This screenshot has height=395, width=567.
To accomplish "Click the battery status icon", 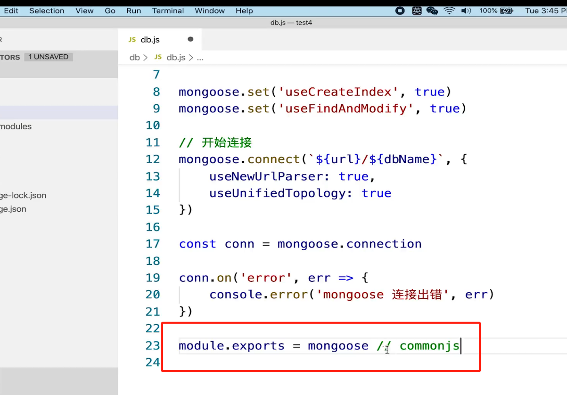I will point(506,11).
